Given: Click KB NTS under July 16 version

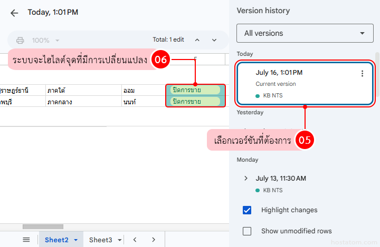Looking at the screenshot, I should click(x=273, y=95).
